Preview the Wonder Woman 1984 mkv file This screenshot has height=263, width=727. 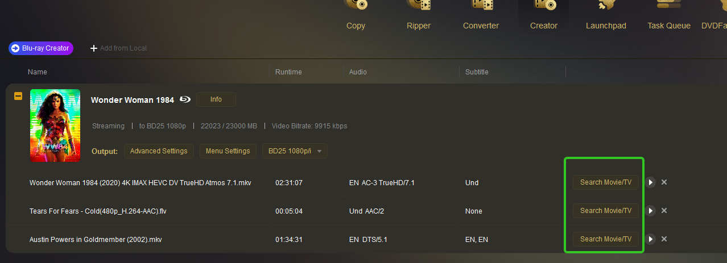(x=650, y=182)
